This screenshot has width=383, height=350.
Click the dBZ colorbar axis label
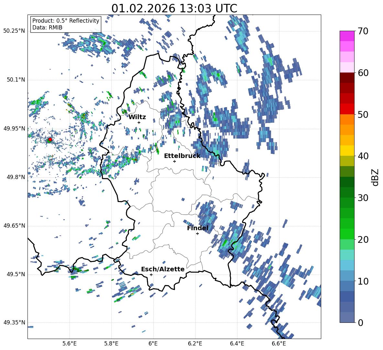coord(376,177)
